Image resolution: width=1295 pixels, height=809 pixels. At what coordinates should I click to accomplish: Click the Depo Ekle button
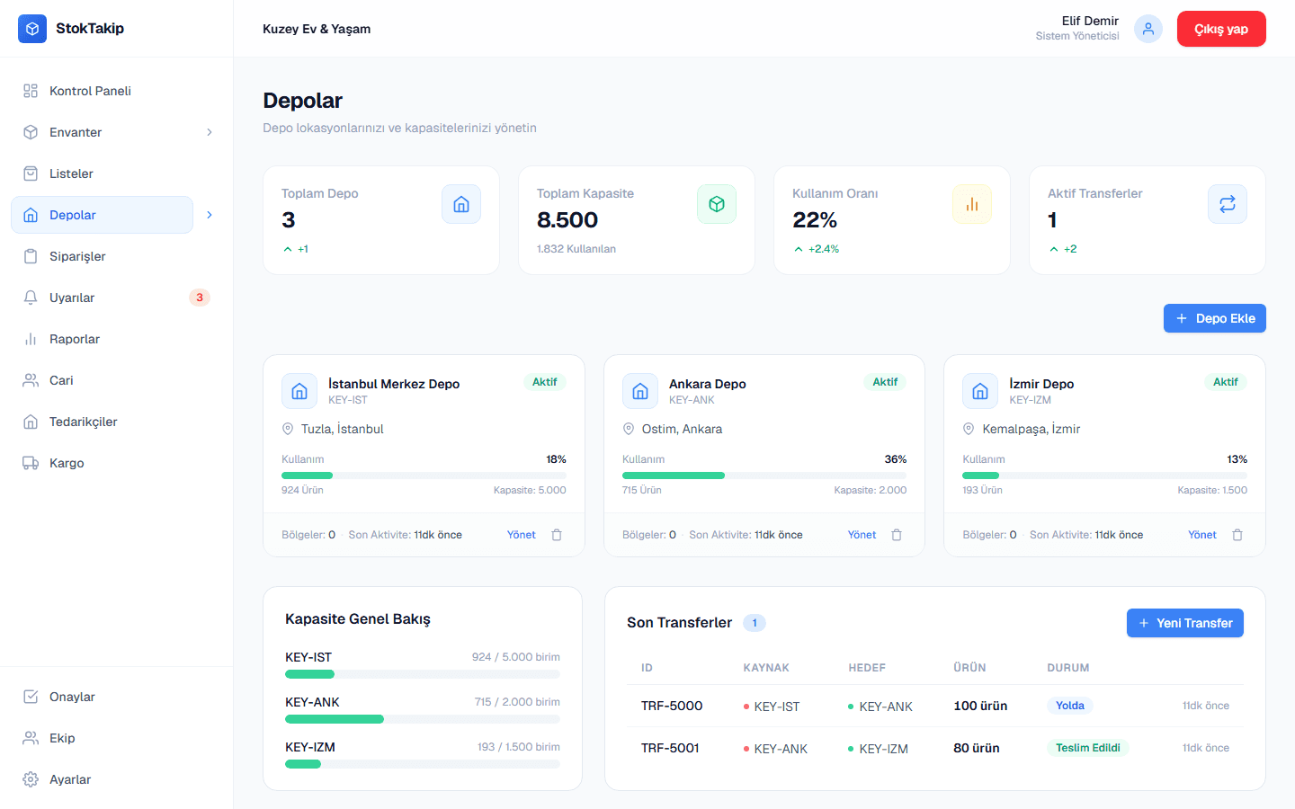click(x=1215, y=318)
